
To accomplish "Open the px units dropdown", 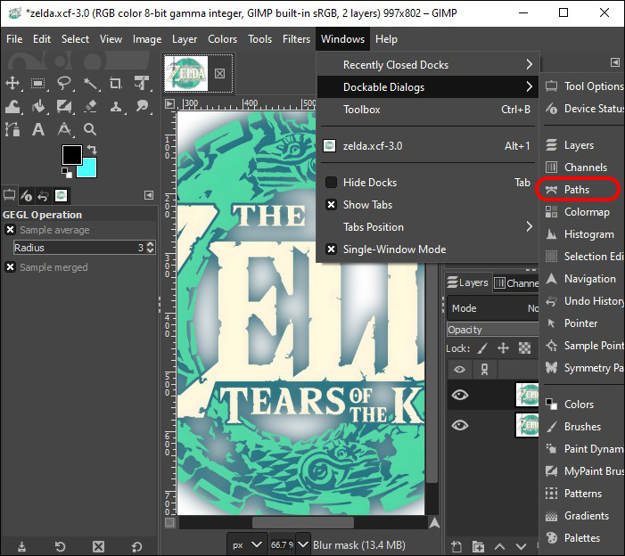I will 247,544.
